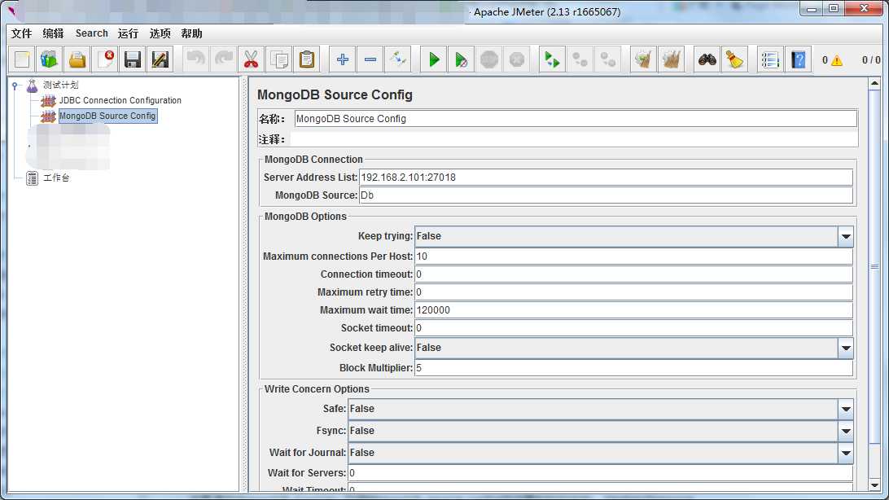Open the Socket keep alive dropdown
This screenshot has width=889, height=500.
pos(845,348)
